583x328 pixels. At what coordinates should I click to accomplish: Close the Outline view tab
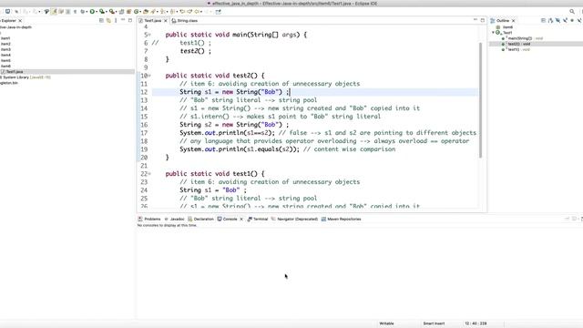point(514,21)
